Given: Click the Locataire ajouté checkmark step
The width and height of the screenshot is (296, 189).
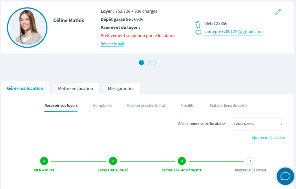Looking at the screenshot, I should (113, 161).
